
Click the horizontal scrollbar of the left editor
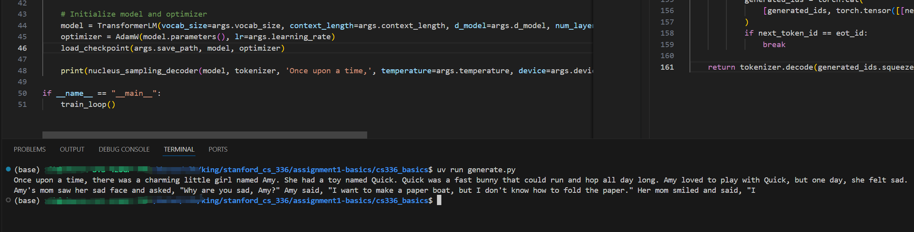click(x=205, y=135)
